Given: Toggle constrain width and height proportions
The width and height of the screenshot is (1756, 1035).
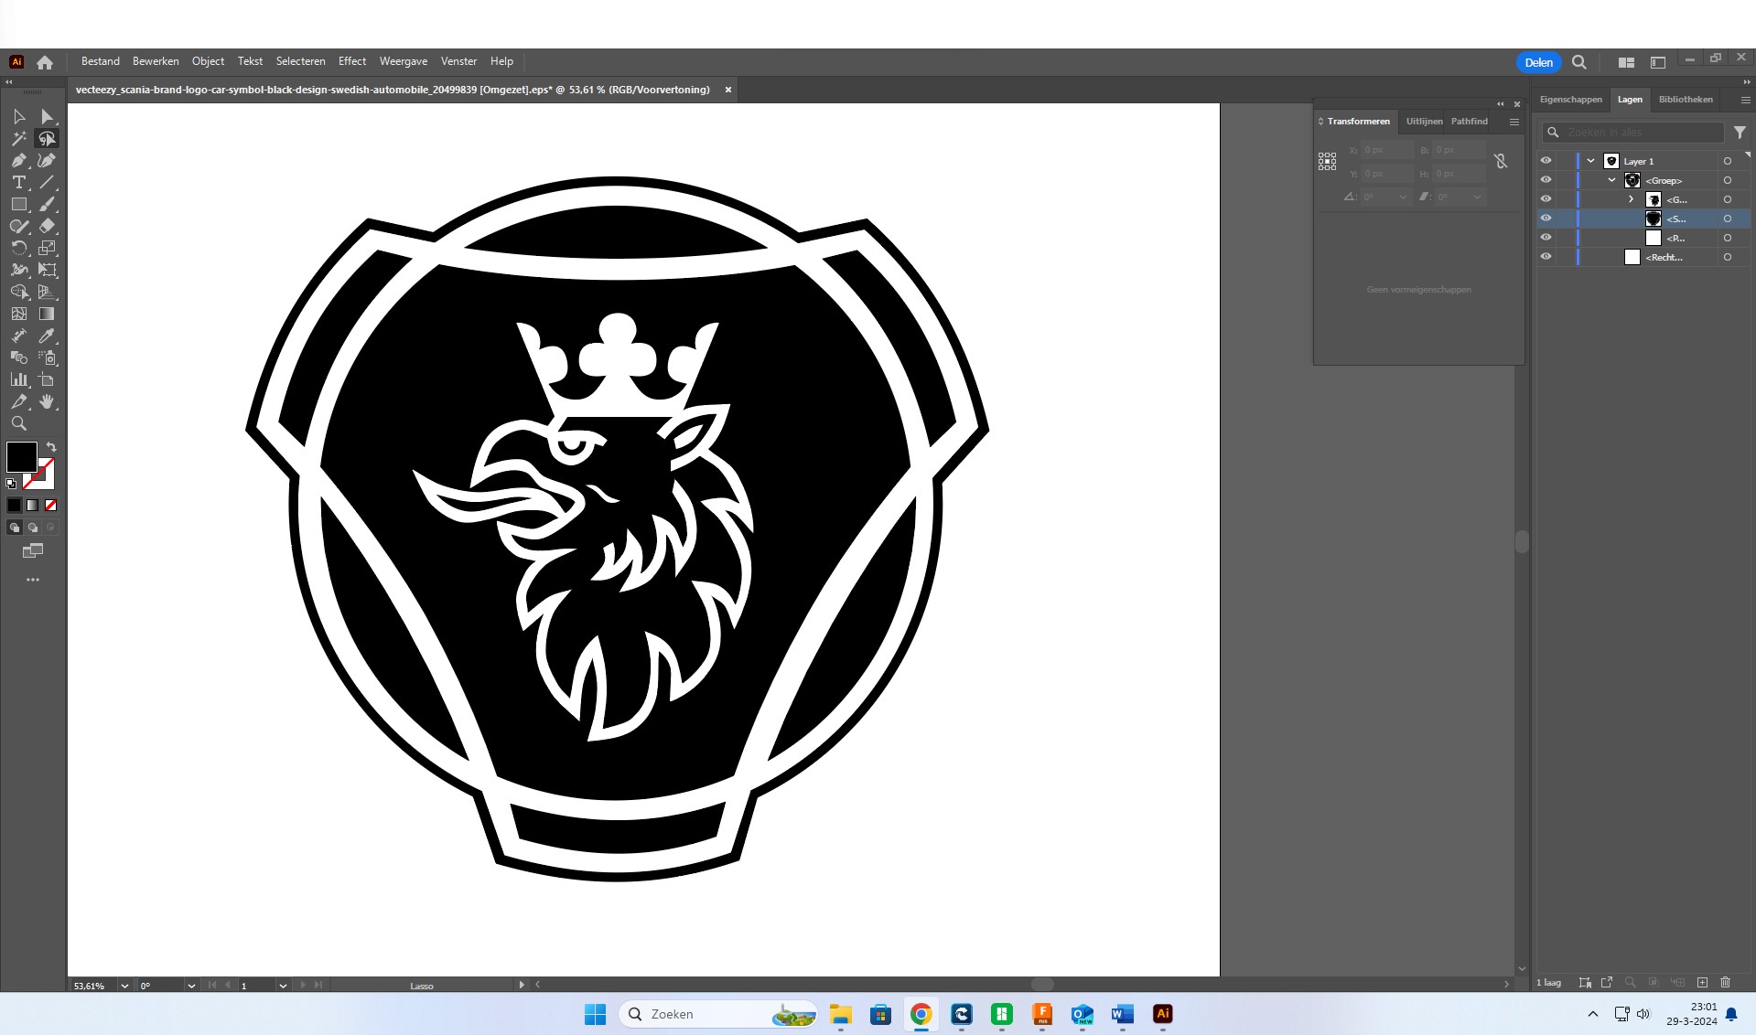Looking at the screenshot, I should (1501, 161).
